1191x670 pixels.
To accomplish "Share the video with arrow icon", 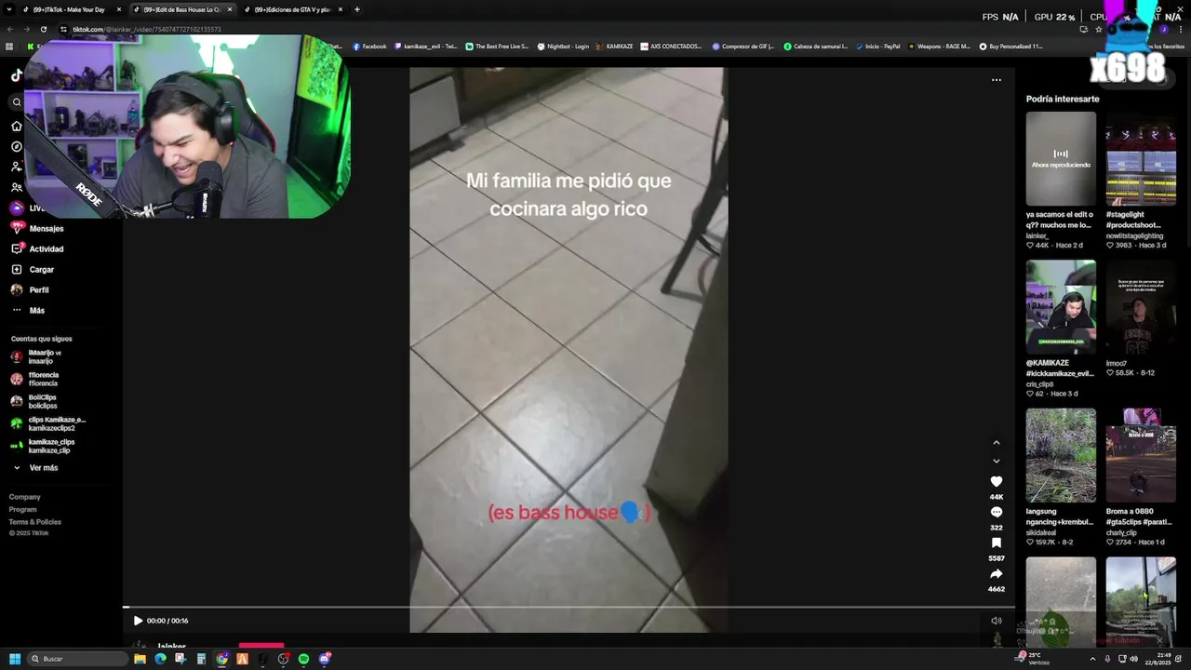I will tap(997, 574).
